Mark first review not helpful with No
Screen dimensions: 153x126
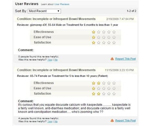(x=56, y=60)
